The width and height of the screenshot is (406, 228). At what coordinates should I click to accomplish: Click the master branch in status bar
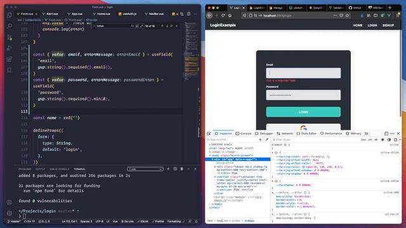click(14, 222)
